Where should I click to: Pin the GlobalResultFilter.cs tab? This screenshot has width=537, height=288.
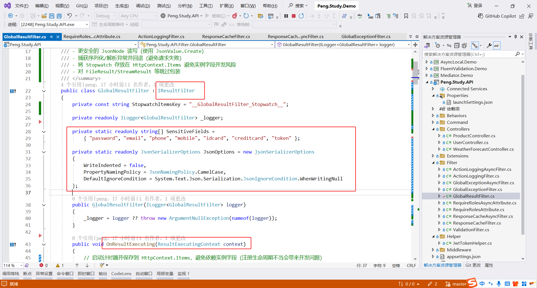51,37
